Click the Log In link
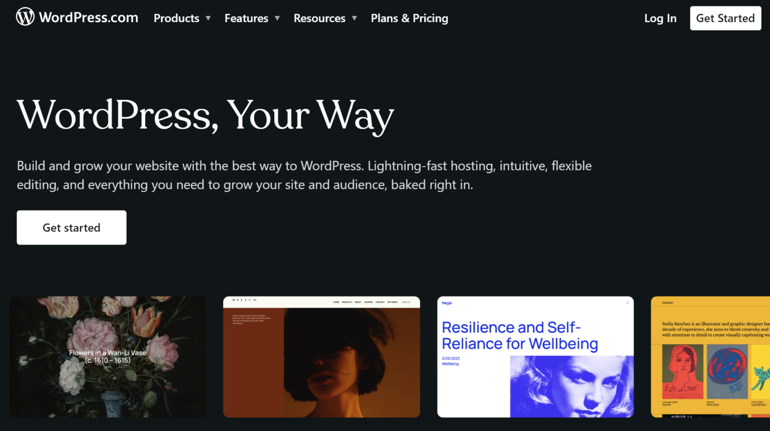Viewport: 770px width, 431px height. [660, 19]
